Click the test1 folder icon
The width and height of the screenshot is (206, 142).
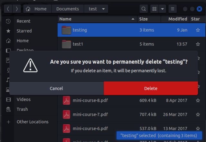tap(66, 44)
